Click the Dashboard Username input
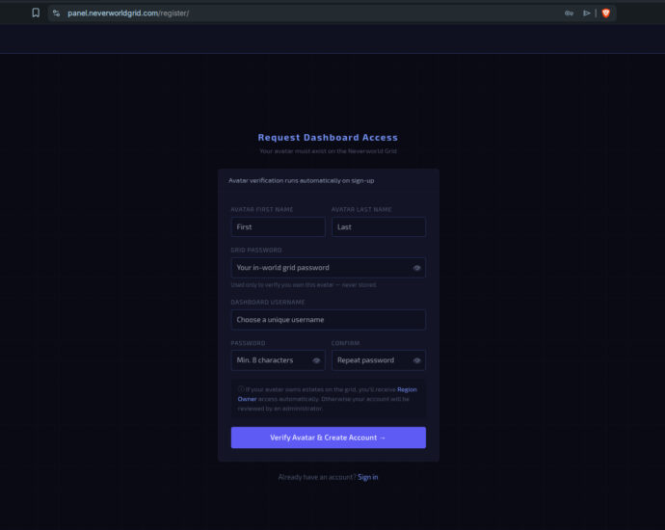665x530 pixels. coord(328,320)
